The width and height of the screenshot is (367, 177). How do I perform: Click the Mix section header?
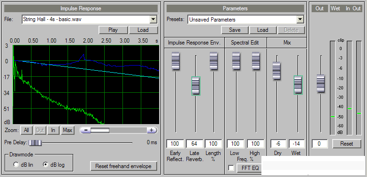[287, 43]
